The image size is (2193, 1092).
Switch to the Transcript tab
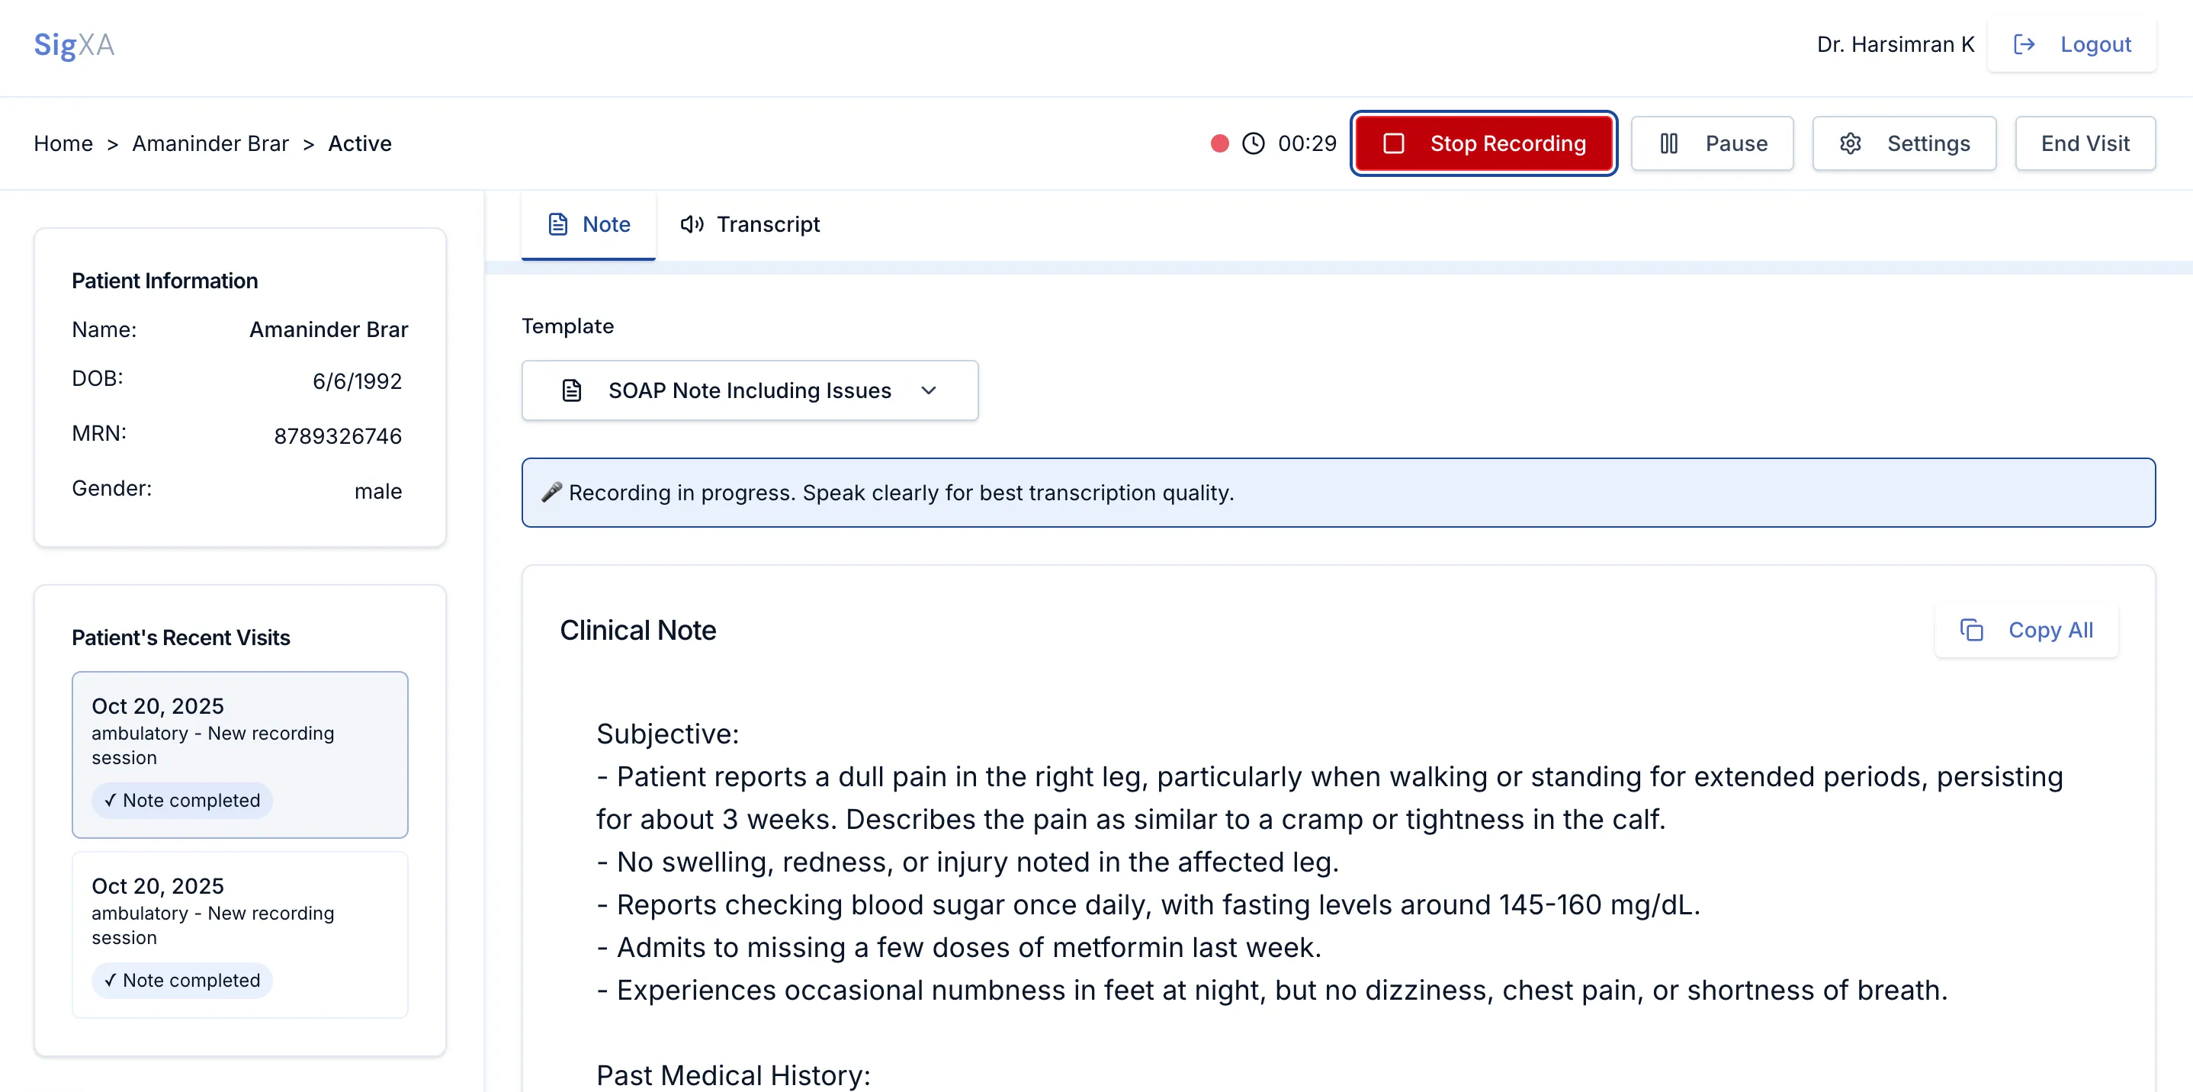coord(750,225)
